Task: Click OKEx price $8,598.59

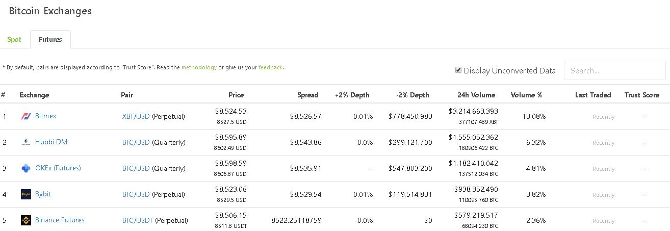Action: (231, 163)
